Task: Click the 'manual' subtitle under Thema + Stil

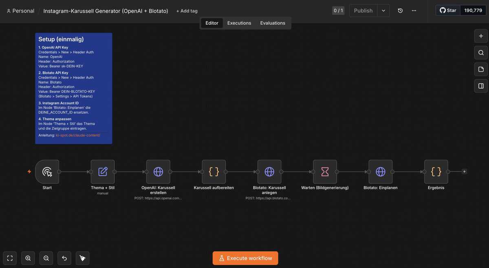Action: click(103, 193)
